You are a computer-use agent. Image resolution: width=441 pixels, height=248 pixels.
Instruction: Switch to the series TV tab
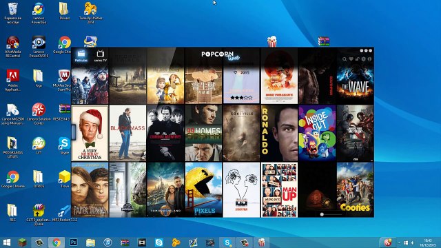click(x=101, y=56)
